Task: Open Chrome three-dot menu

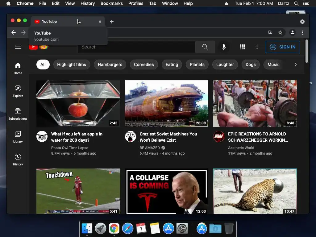Action: point(302,32)
